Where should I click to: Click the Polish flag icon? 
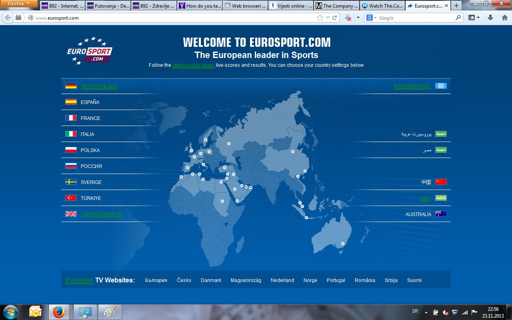(71, 150)
